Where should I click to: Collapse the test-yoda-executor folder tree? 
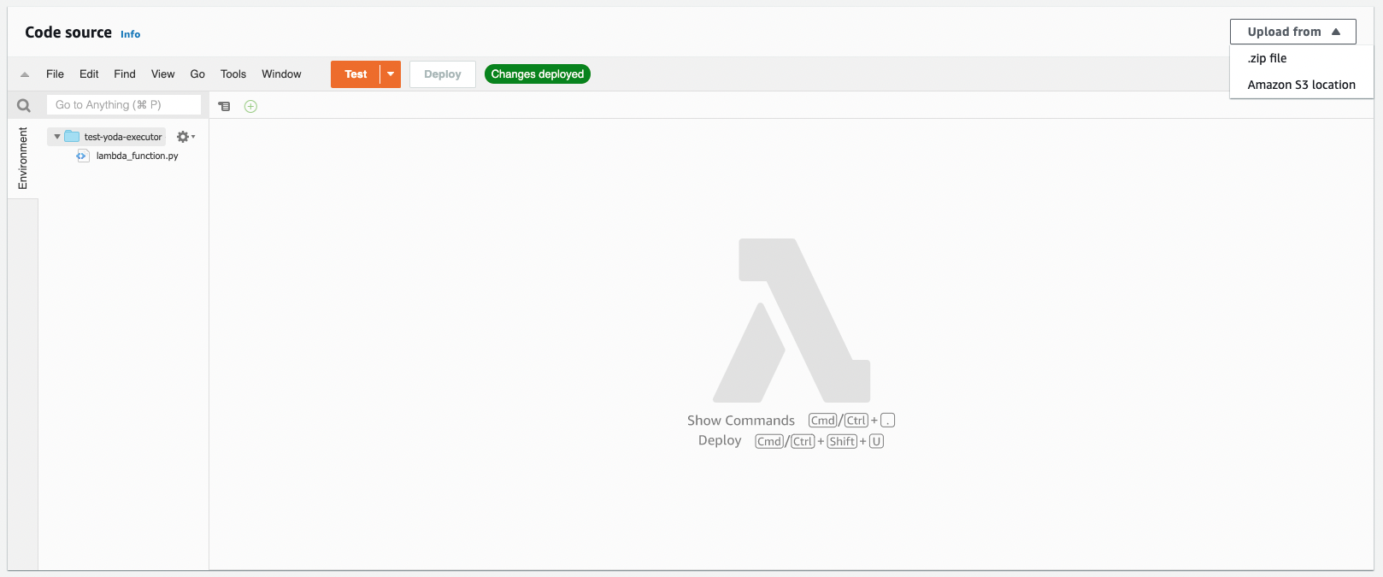pyautogui.click(x=57, y=137)
